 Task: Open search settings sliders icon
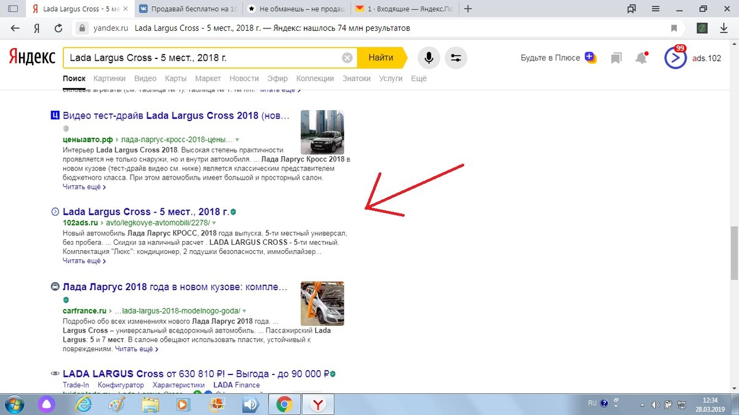pyautogui.click(x=456, y=58)
